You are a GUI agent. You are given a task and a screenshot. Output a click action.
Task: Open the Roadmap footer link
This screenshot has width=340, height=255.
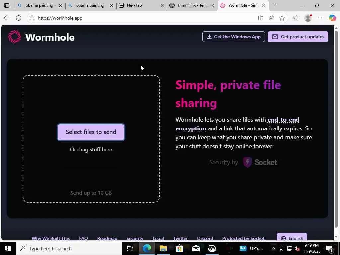click(x=107, y=238)
